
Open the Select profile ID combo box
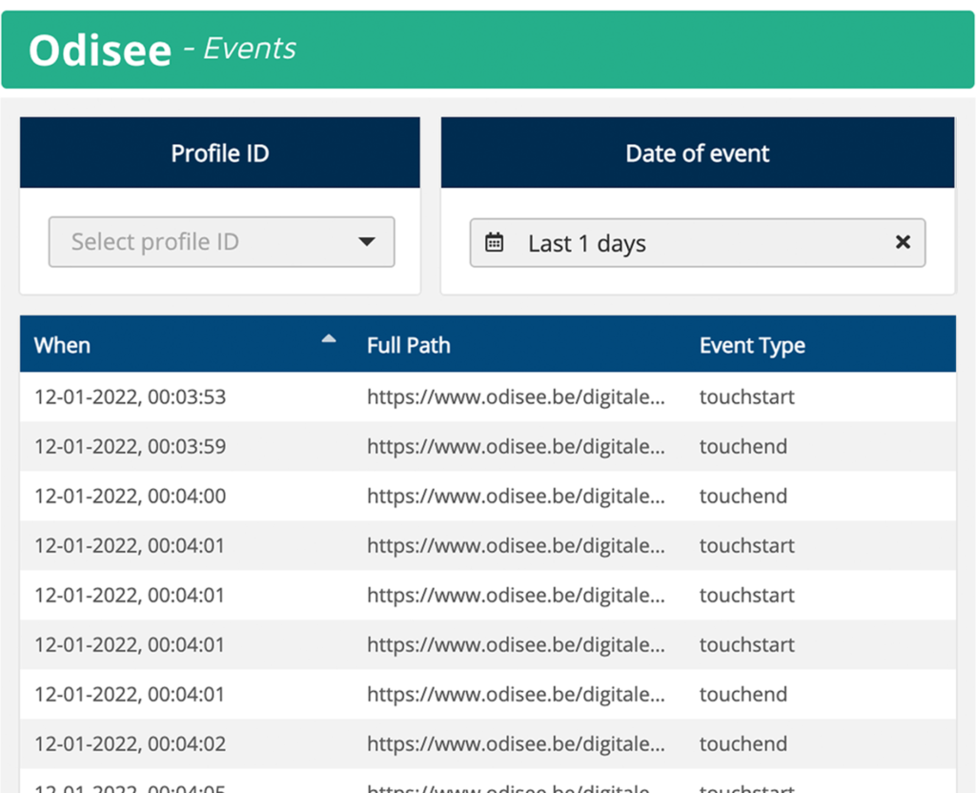pos(221,241)
